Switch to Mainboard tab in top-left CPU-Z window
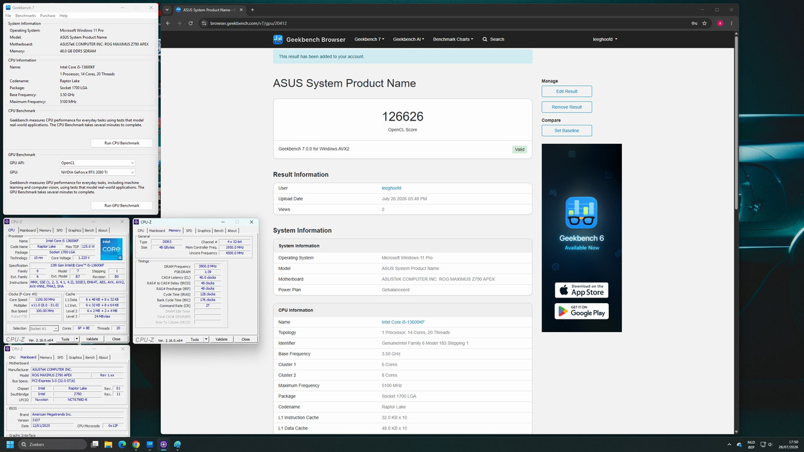The height and width of the screenshot is (452, 804). point(28,230)
